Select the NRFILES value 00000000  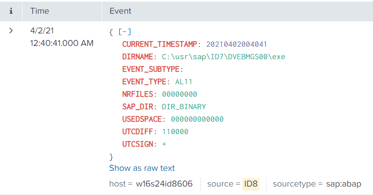coord(179,94)
